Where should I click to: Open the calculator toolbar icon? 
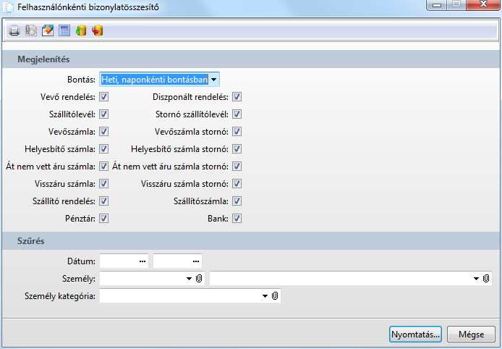[64, 30]
